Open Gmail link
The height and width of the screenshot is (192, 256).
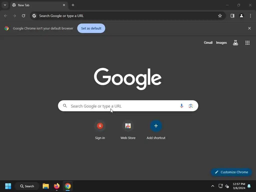coord(208,42)
